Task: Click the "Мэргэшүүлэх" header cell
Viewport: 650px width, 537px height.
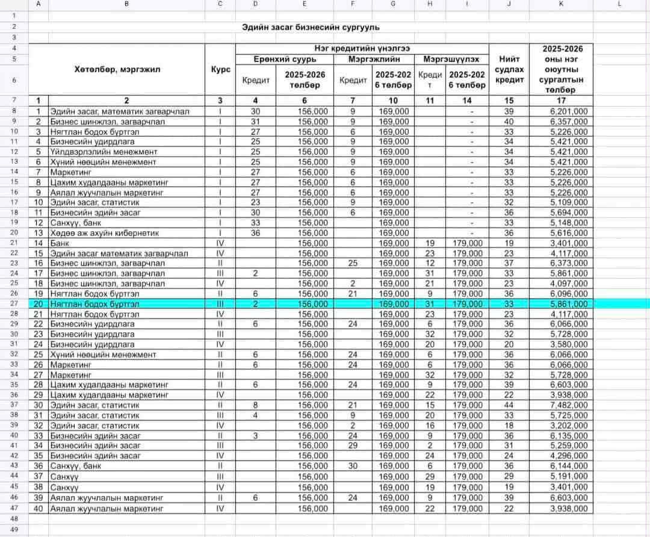Action: coord(451,59)
